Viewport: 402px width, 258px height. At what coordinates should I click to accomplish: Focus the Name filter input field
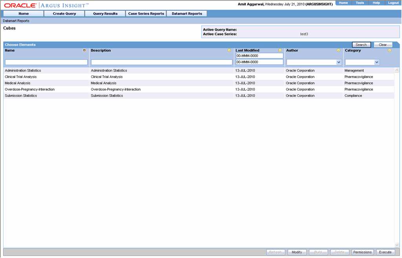(x=46, y=62)
